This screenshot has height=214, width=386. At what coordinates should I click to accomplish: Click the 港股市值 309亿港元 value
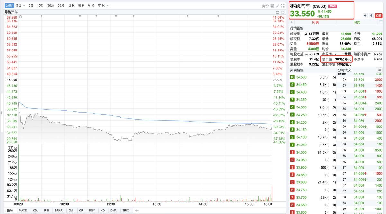coord(344,64)
